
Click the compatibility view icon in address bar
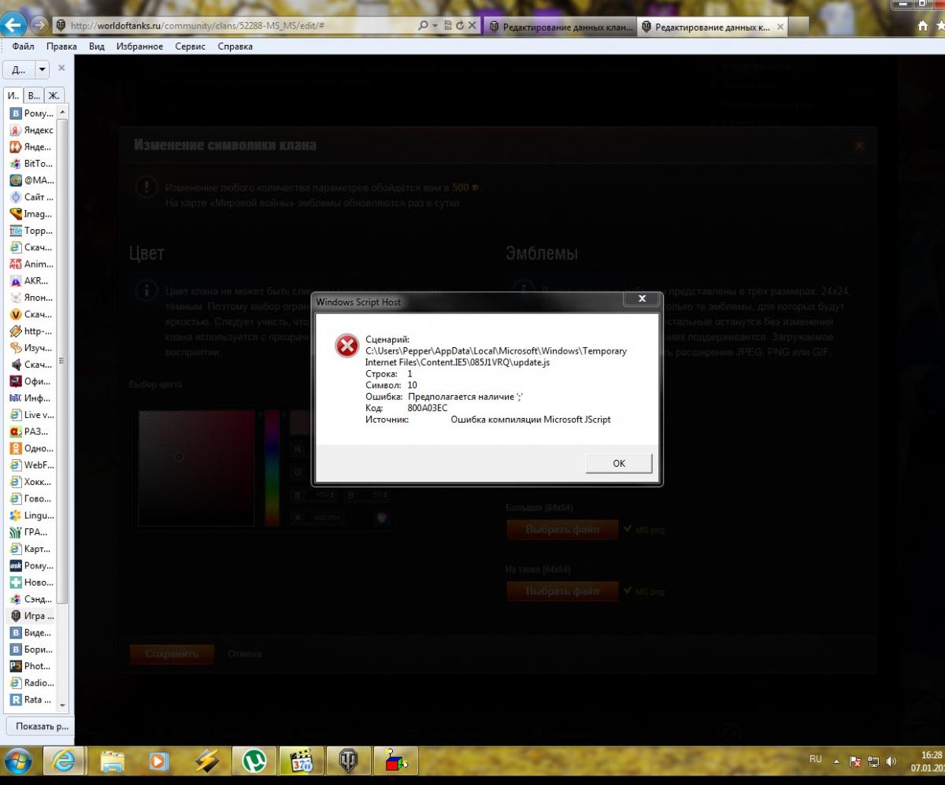pyautogui.click(x=447, y=25)
